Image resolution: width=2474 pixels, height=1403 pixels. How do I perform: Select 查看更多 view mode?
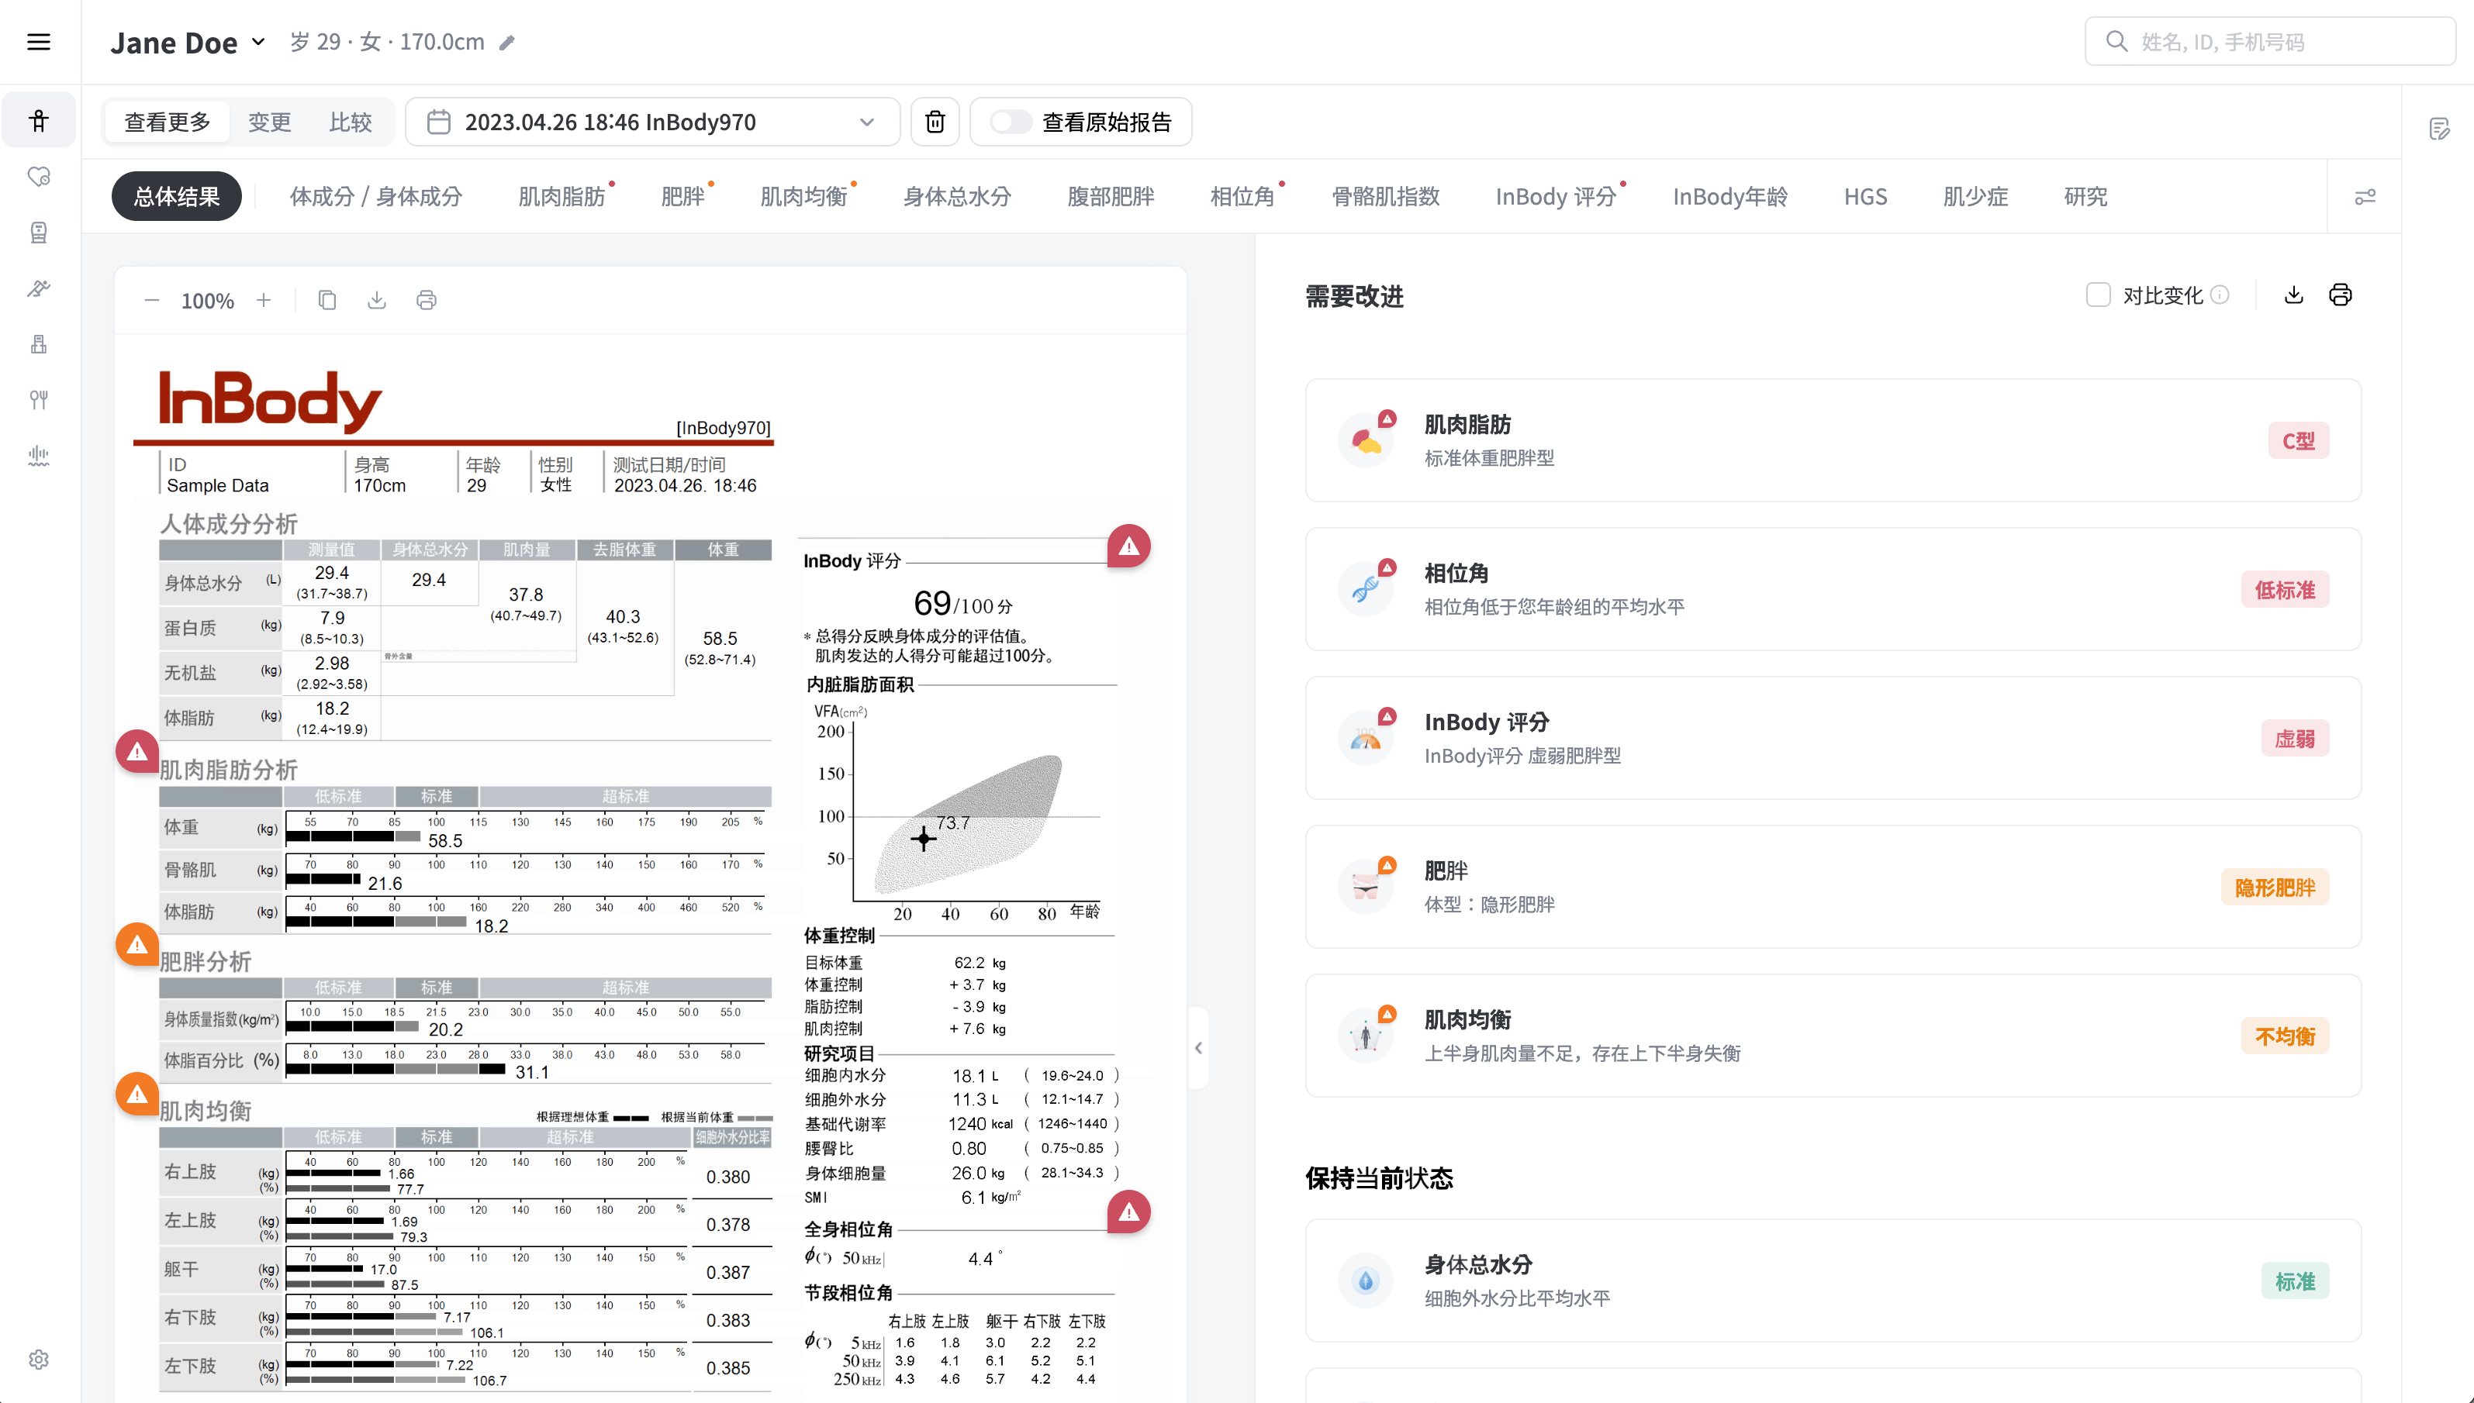point(167,122)
